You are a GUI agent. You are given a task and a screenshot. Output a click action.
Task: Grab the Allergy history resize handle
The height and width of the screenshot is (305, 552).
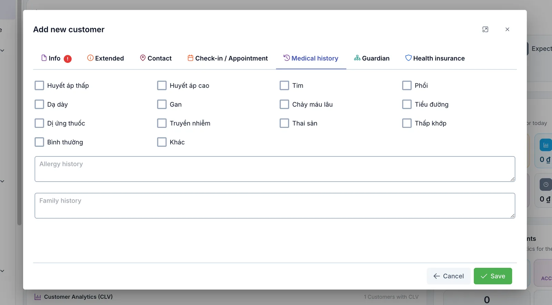coord(513,179)
